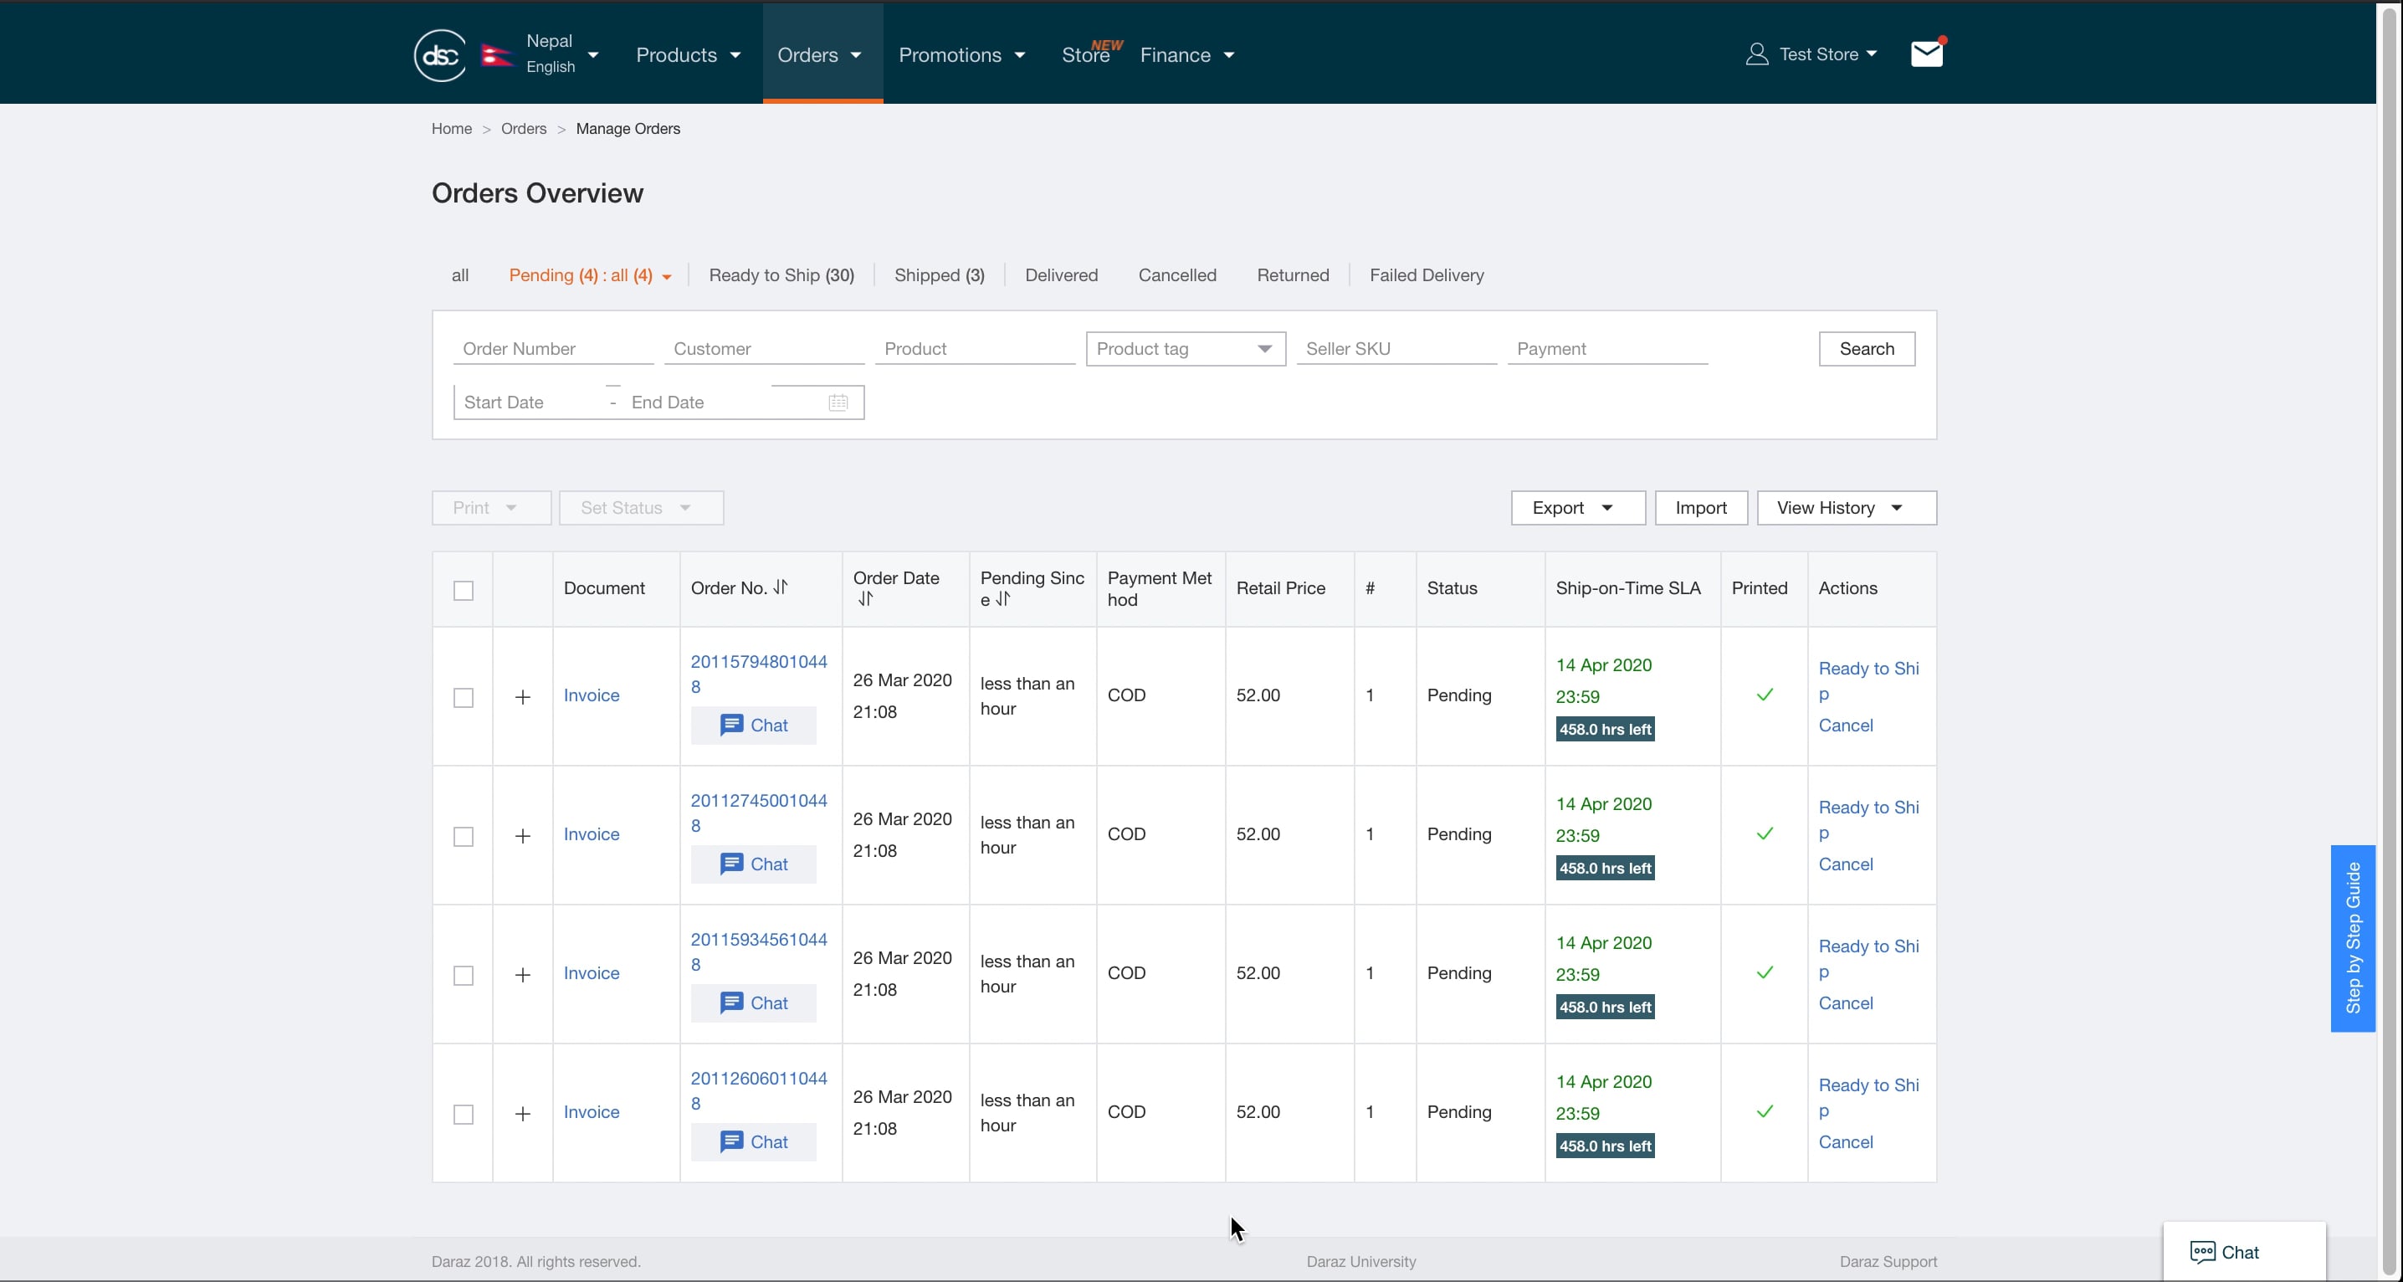Sort orders by Order No. column

781,587
